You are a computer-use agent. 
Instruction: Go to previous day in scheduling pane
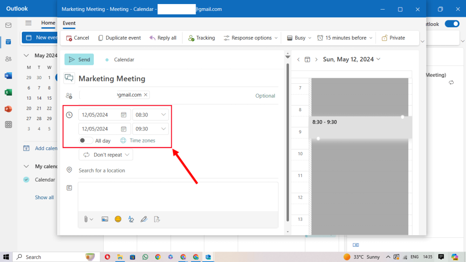(299, 60)
